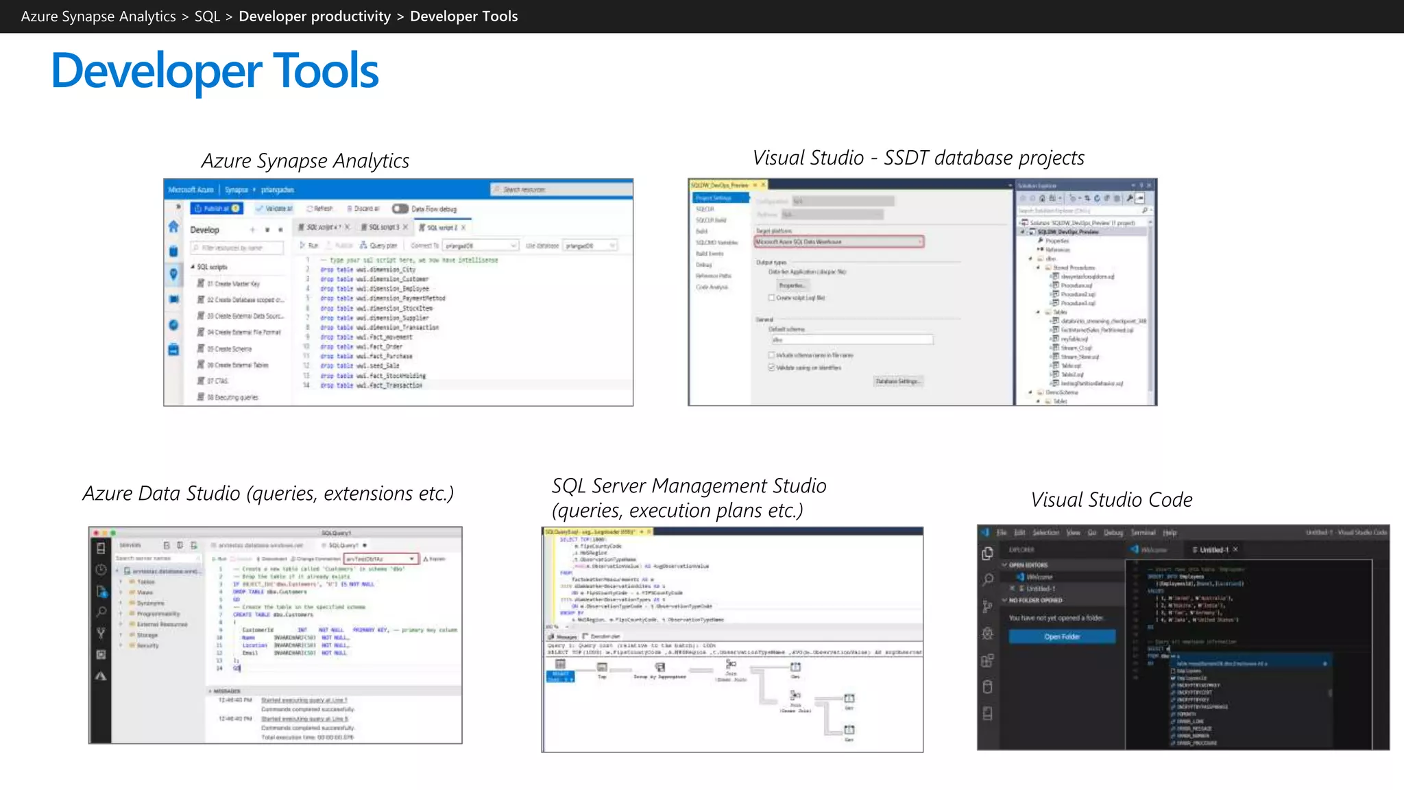The width and height of the screenshot is (1404, 790).
Task: Open the Search magnifier icon in VS Code
Action: coord(987,579)
